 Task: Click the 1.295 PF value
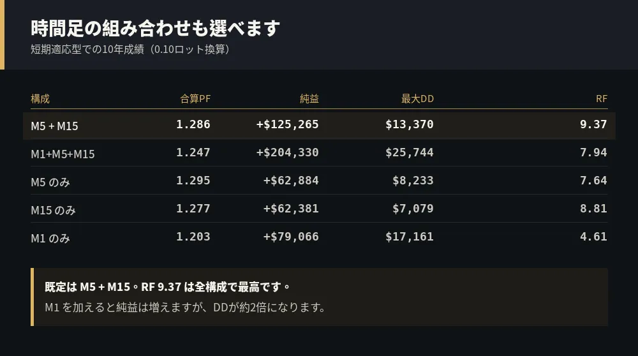[x=193, y=181]
